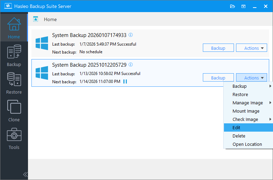Choose Delete from the Actions menu
The height and width of the screenshot is (180, 273).
(x=248, y=136)
